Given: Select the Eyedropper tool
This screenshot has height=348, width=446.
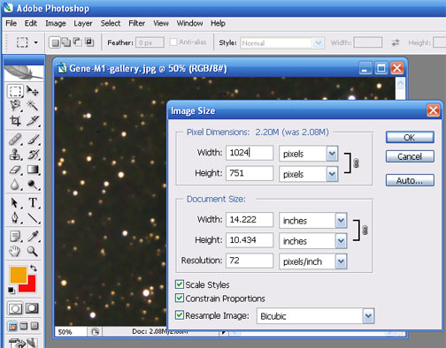Looking at the screenshot, I should (33, 236).
